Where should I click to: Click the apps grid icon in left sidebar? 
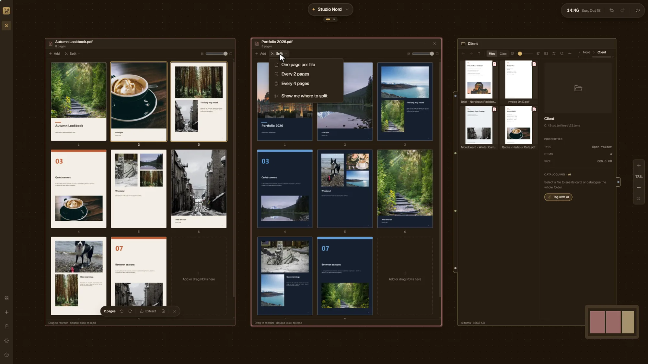point(6,298)
